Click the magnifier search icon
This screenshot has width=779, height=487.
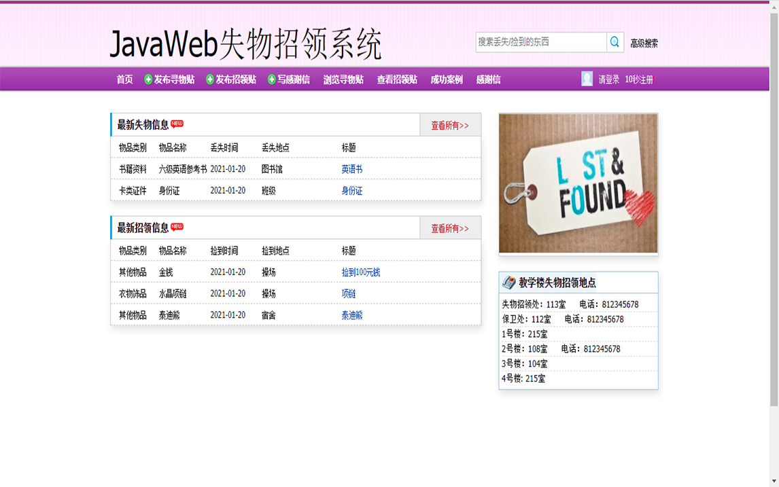point(614,42)
